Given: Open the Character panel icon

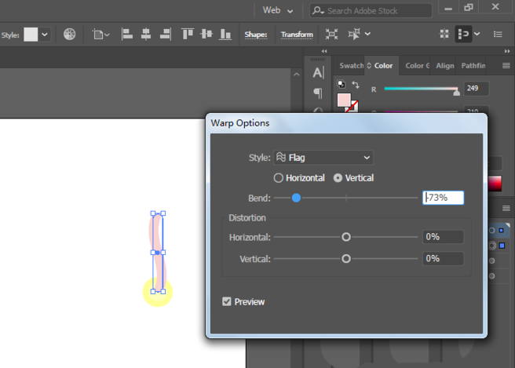Looking at the screenshot, I should pyautogui.click(x=318, y=73).
